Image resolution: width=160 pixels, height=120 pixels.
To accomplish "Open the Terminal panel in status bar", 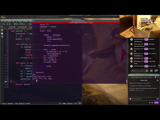I will coord(27,103).
